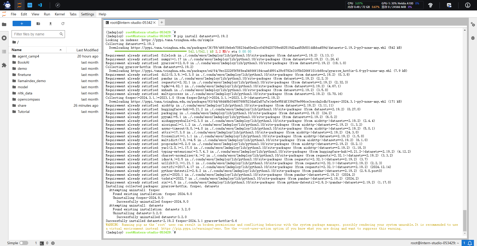Click the '26 minutes ago' modified time
Screen dimensions: 477x246
[86, 105]
